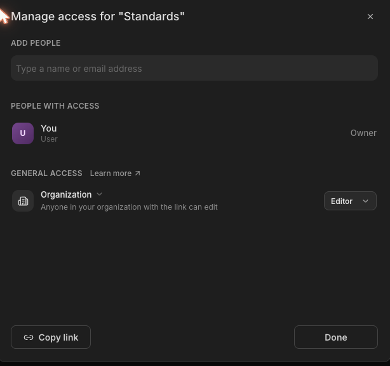Close the Manage access dialog
This screenshot has height=366, width=390.
pos(370,17)
